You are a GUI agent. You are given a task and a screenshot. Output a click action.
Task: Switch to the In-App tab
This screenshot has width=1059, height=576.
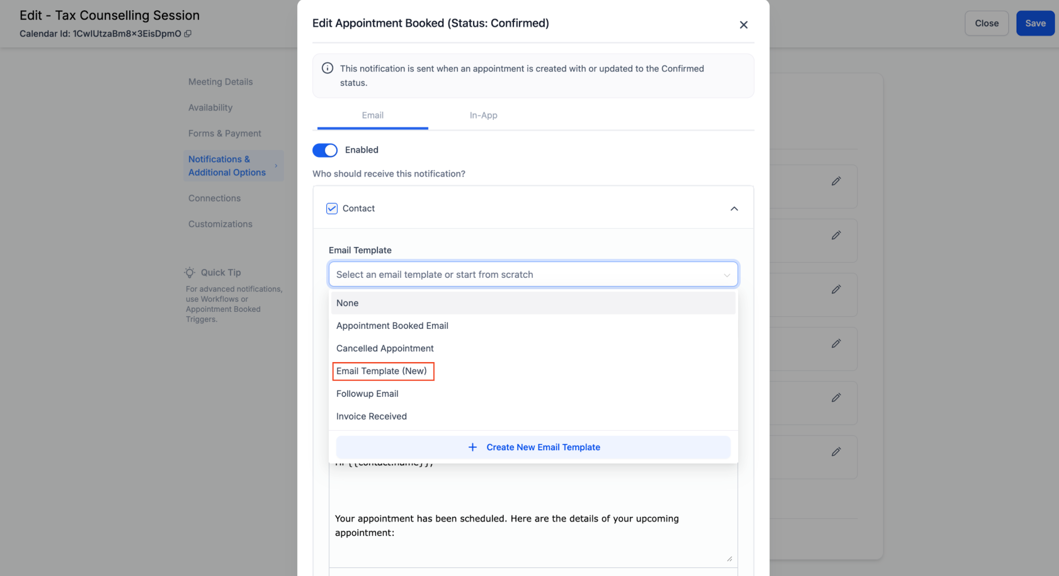click(483, 115)
